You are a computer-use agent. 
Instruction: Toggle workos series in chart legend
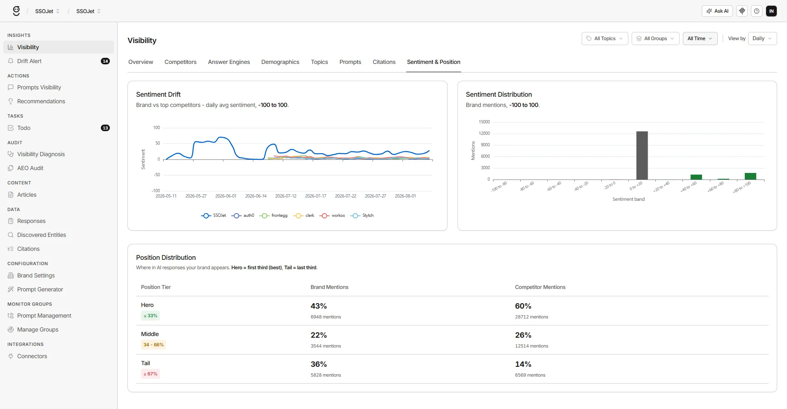click(332, 216)
